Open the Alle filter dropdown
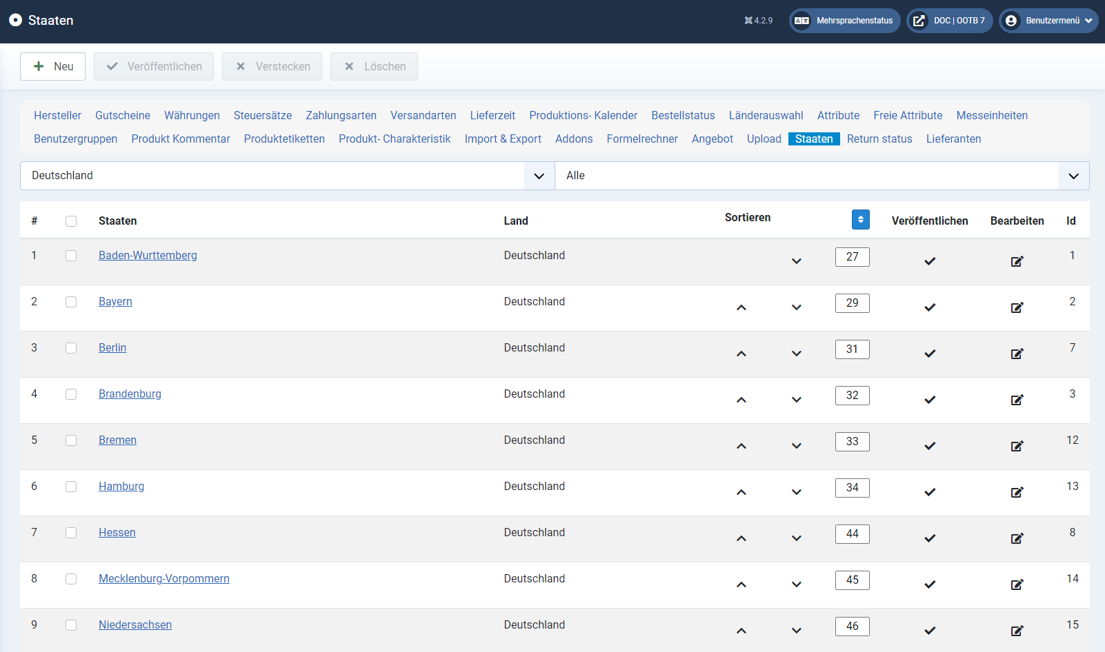1105x652 pixels. (822, 176)
